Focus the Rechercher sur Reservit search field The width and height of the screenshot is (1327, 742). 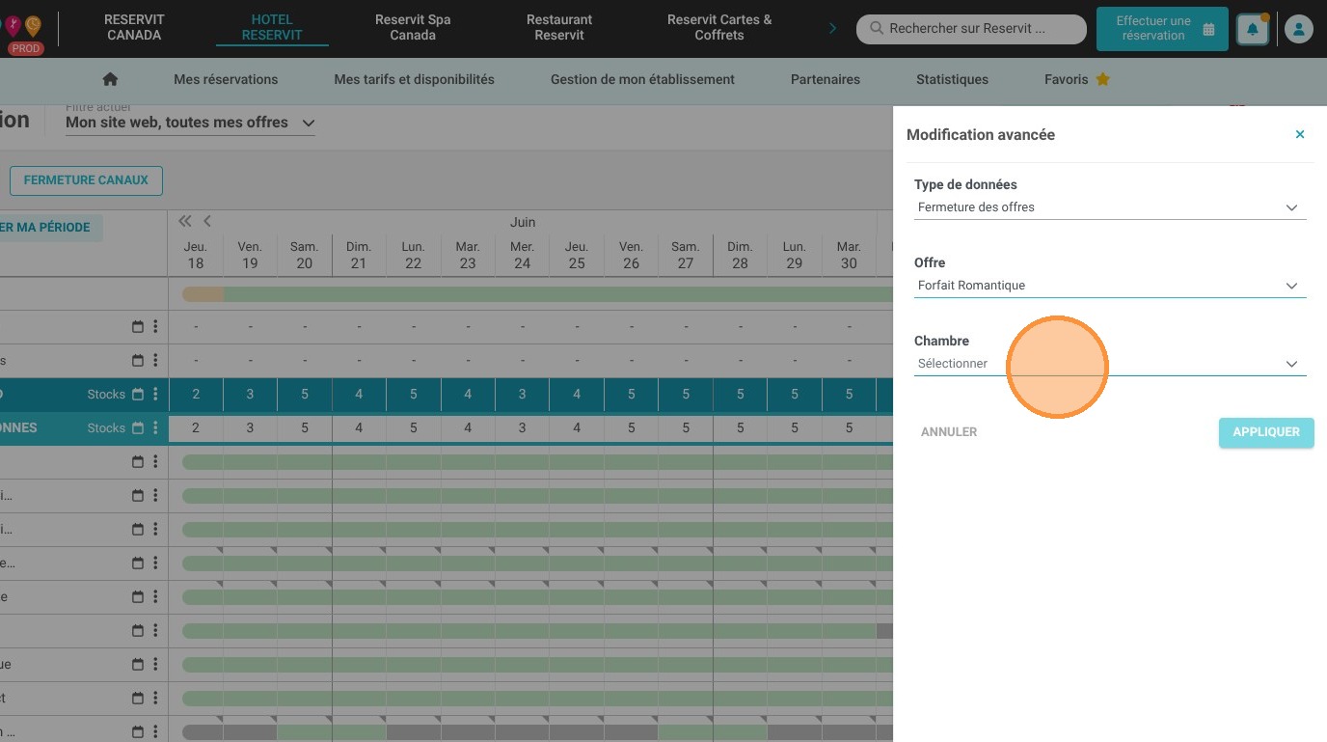point(971,29)
